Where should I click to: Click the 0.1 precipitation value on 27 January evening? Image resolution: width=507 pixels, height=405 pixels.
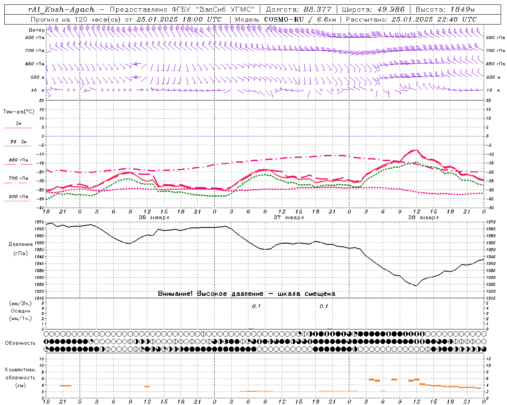(x=324, y=306)
